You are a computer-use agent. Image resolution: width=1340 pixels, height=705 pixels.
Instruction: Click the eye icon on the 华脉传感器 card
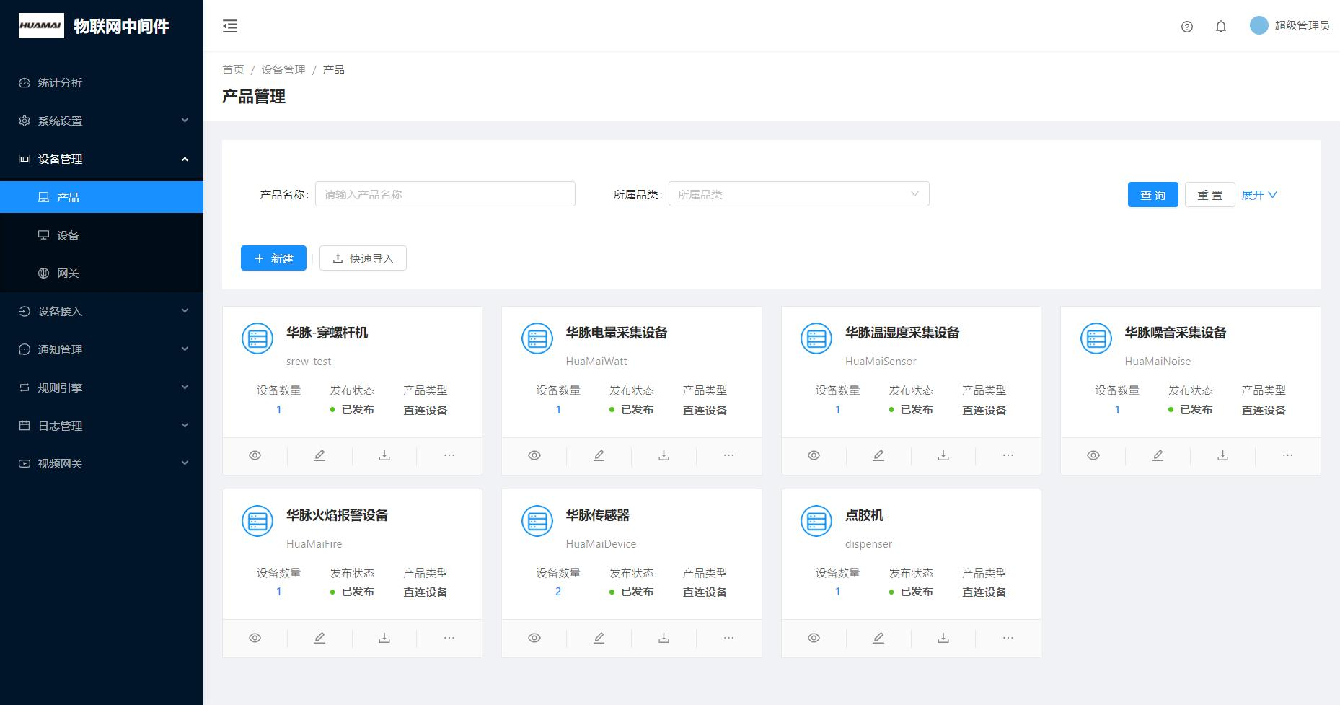[x=534, y=638]
